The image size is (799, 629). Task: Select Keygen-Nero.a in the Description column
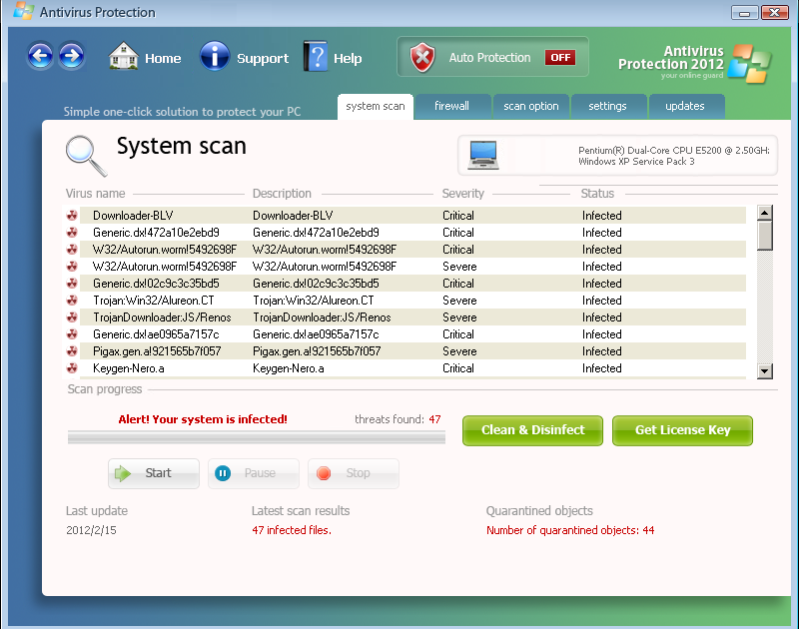pos(289,368)
